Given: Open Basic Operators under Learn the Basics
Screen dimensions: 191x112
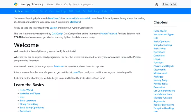Looking at the screenshot, I should pos(28,101).
